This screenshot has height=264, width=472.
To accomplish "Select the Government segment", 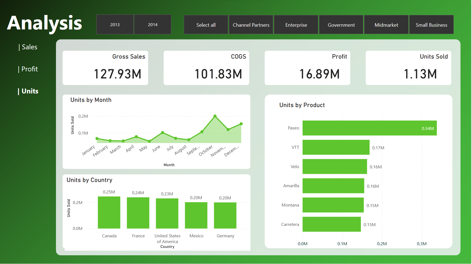I will (341, 25).
